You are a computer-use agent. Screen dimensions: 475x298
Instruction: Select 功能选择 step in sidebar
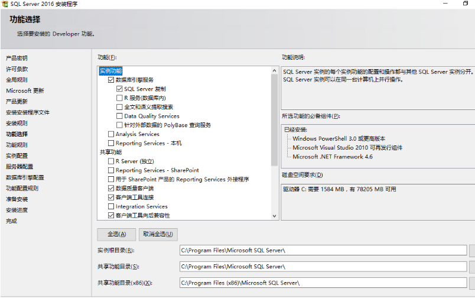17,134
